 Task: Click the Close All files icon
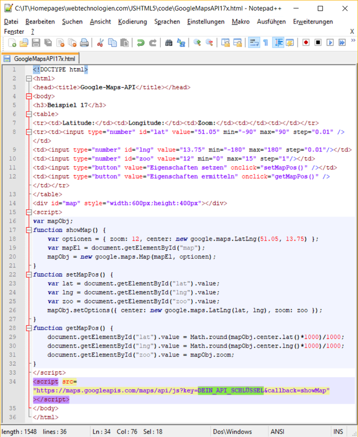tap(72, 43)
